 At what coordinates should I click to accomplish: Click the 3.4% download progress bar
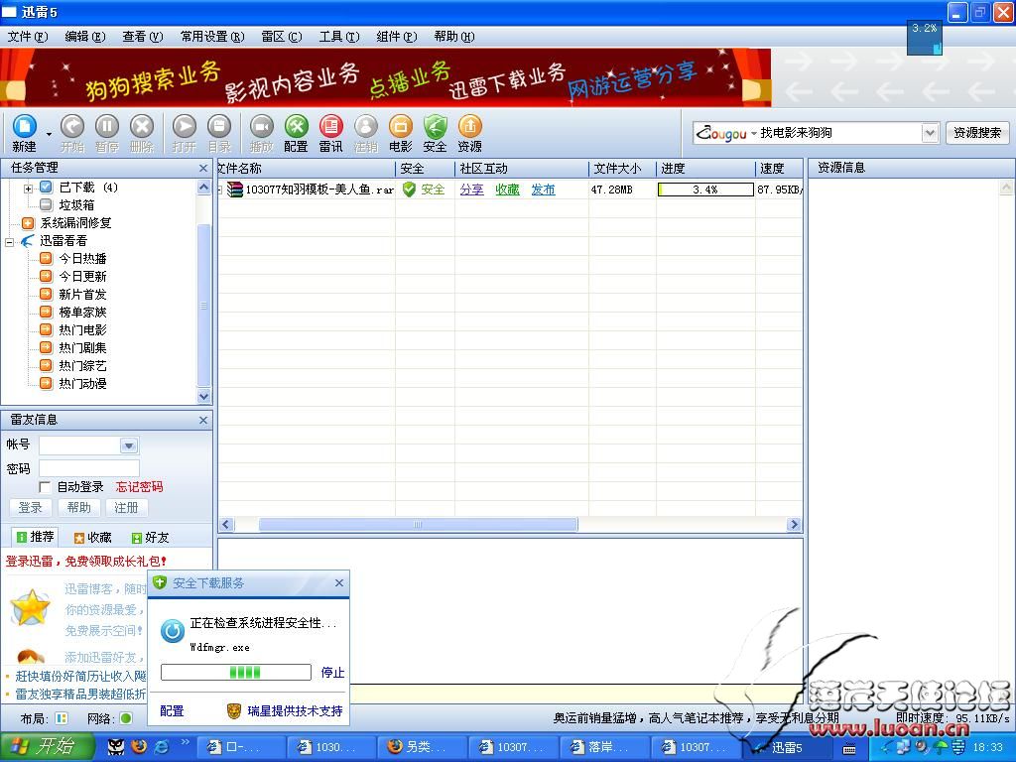point(705,190)
